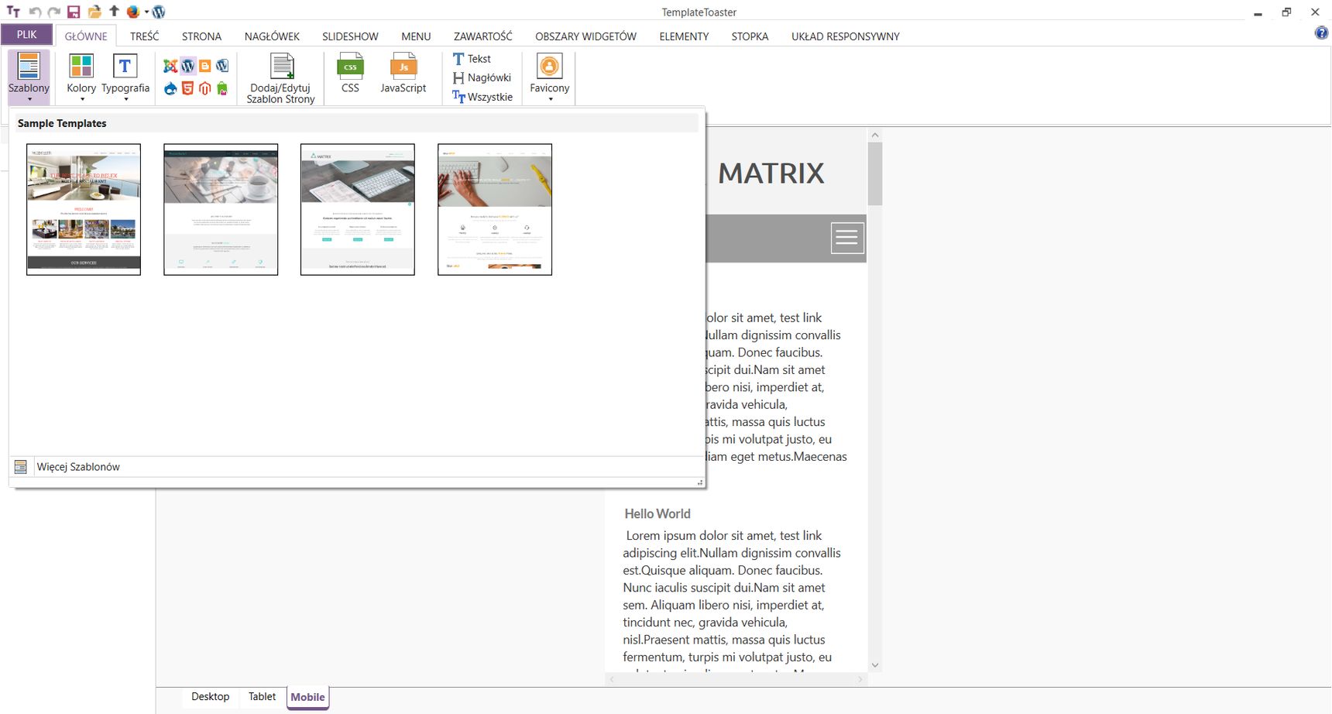Choose the coffee cup sample template thumbnail
The height and width of the screenshot is (714, 1332).
221,209
